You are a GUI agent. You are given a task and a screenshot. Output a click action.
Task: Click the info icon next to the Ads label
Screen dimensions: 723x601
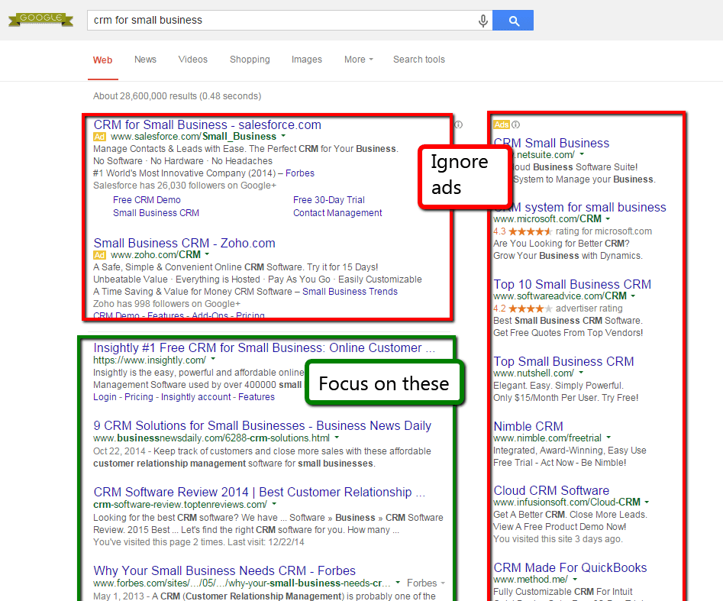[x=515, y=124]
